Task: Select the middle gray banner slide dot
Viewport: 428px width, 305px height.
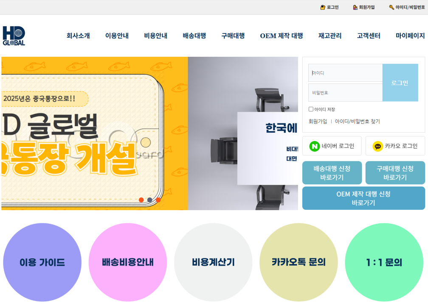Action: click(149, 200)
